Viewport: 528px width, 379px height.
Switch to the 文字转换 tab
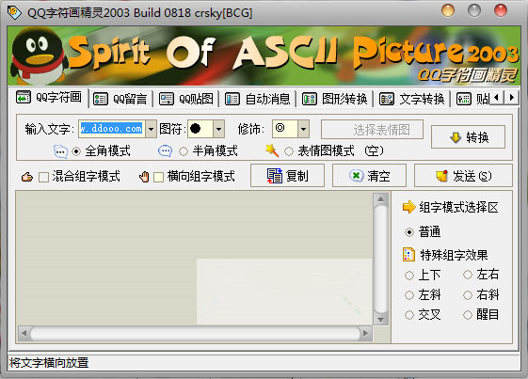click(412, 99)
